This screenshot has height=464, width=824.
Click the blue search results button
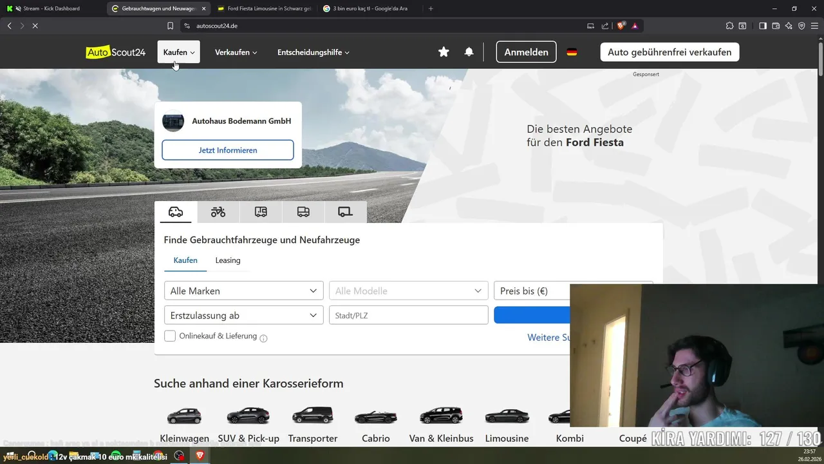click(532, 315)
